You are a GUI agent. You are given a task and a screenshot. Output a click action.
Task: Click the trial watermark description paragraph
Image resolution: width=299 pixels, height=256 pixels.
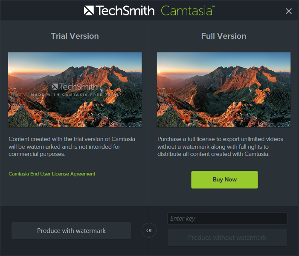pyautogui.click(x=72, y=147)
